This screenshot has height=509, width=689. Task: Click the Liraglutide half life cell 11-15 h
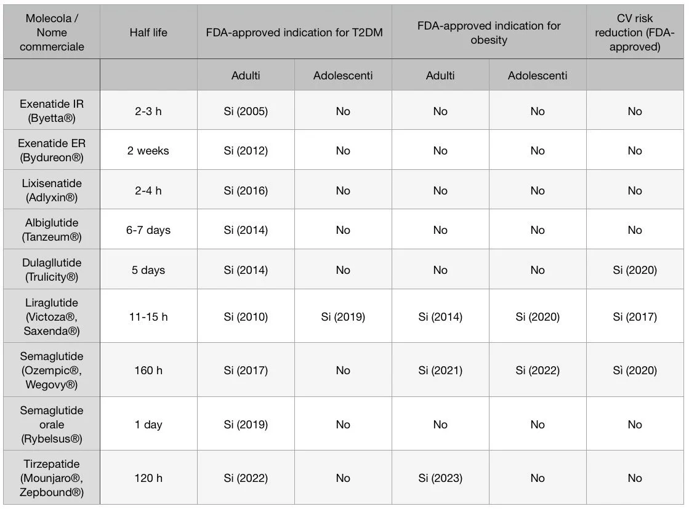(x=148, y=316)
